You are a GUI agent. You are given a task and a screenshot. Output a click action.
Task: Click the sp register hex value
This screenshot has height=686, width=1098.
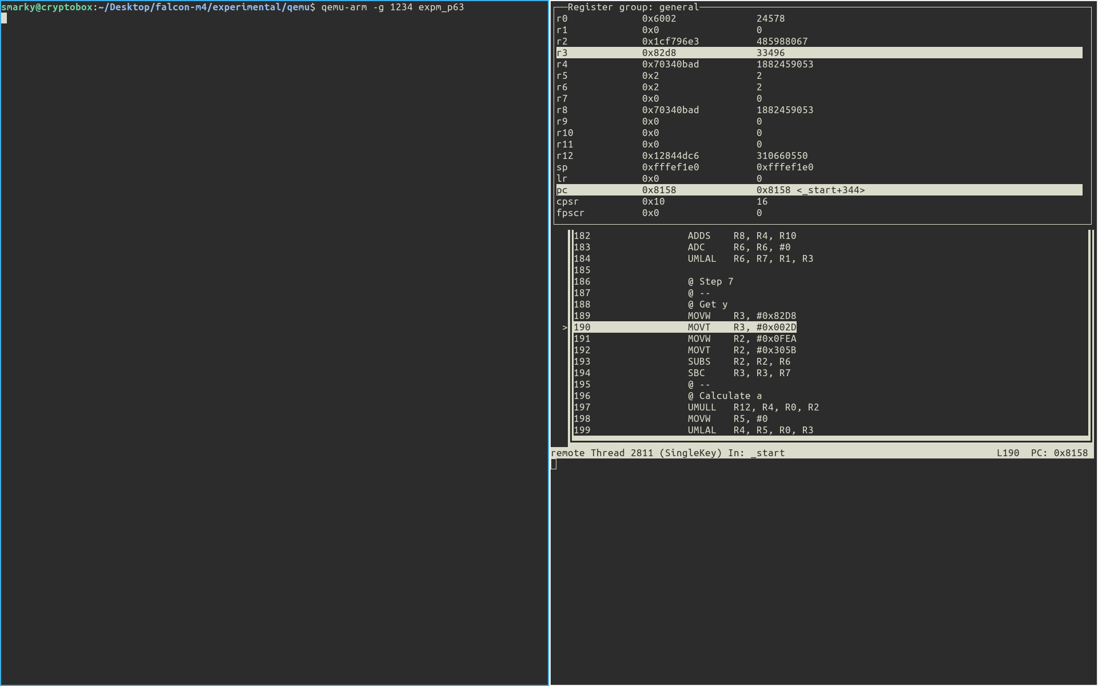point(670,167)
